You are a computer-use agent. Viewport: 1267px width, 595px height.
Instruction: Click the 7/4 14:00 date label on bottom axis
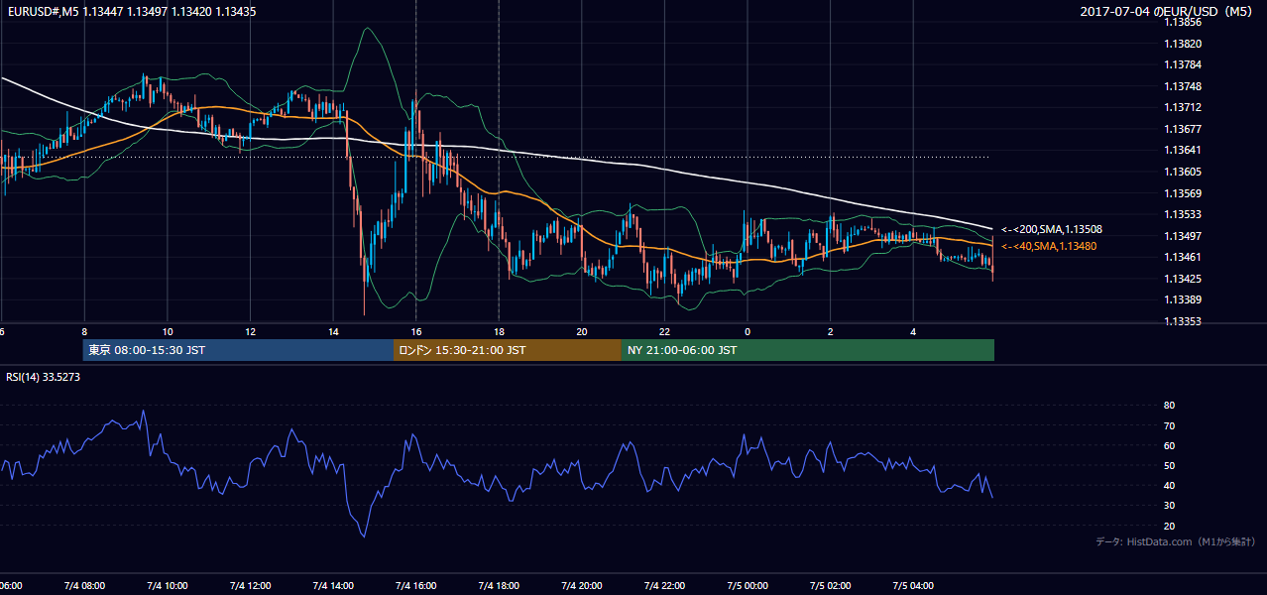tap(332, 586)
